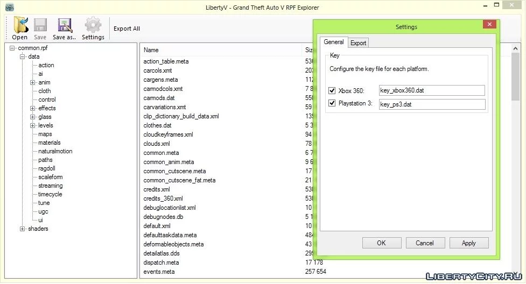Select the naturalmotion folder in tree
Screen dimensions: 526x284
click(x=55, y=151)
